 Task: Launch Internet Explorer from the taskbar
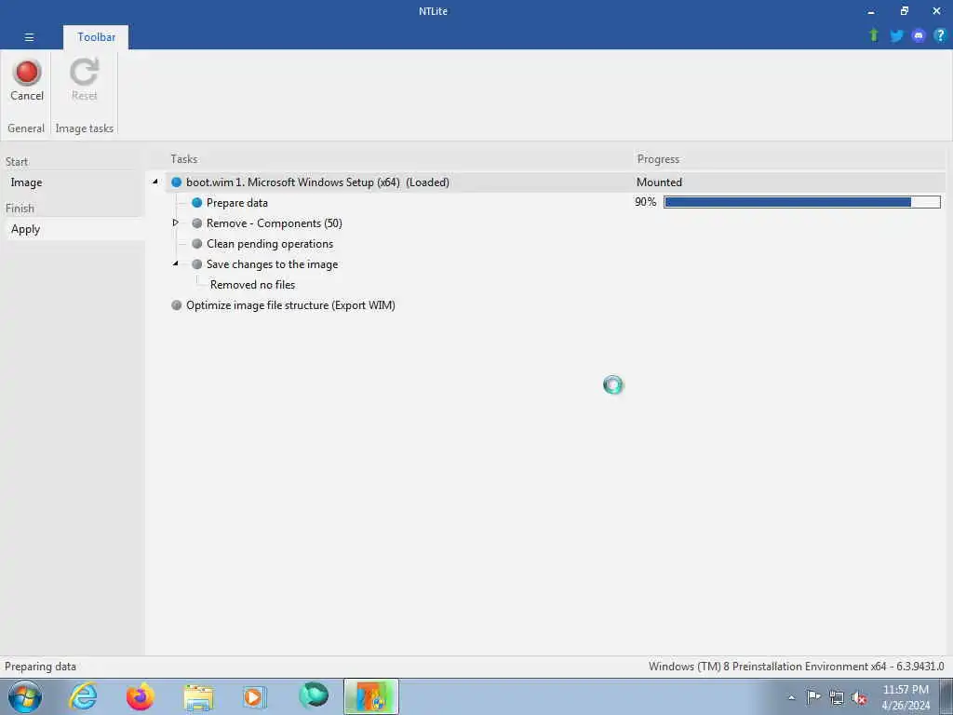coord(83,696)
